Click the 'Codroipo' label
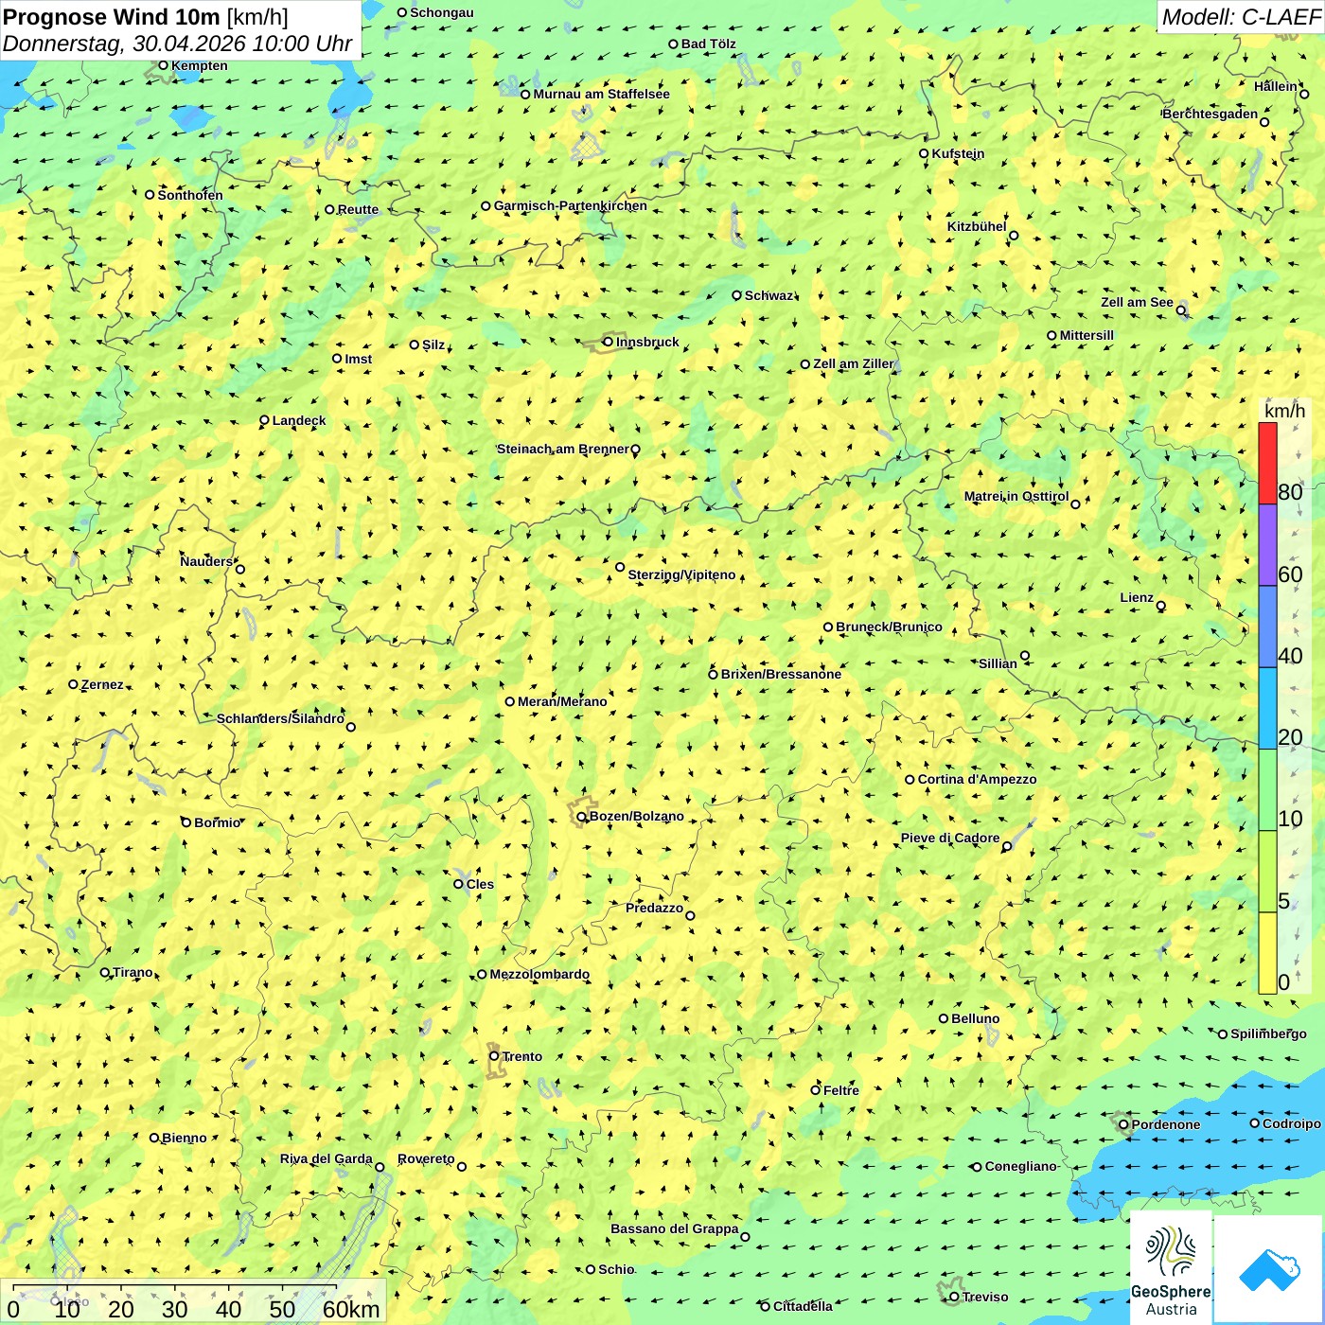 1292,1123
